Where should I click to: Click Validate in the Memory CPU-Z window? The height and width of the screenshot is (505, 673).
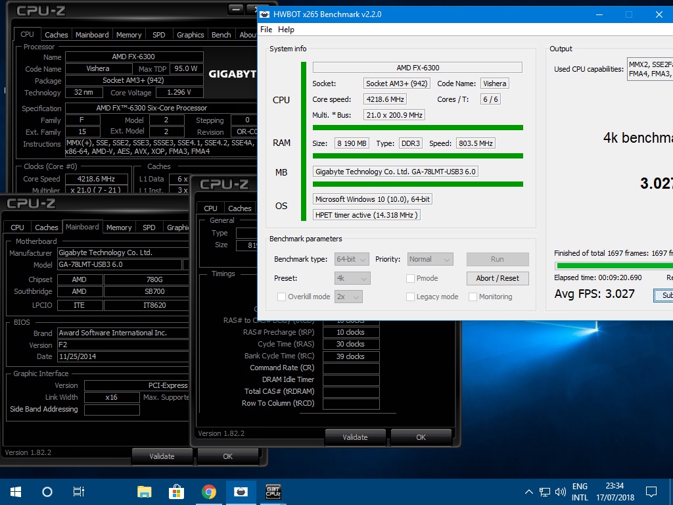pos(355,437)
